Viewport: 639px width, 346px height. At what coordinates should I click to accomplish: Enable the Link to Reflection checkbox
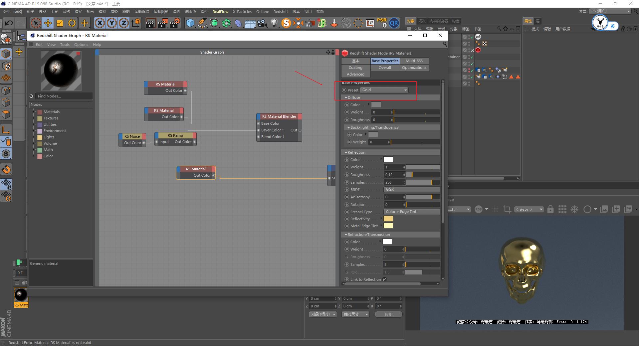point(385,279)
